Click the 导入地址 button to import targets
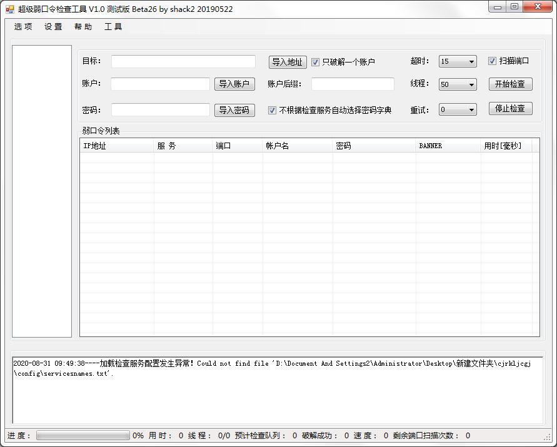The image size is (557, 447). point(287,61)
